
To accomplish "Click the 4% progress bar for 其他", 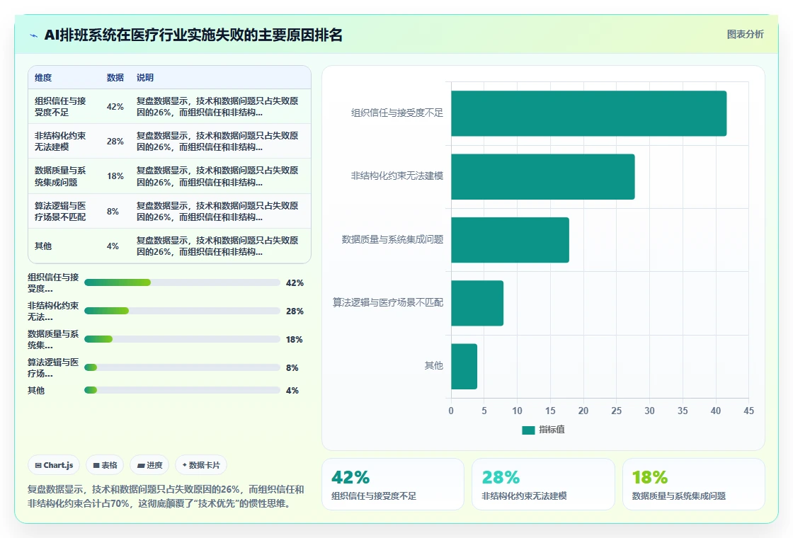I will click(x=182, y=390).
